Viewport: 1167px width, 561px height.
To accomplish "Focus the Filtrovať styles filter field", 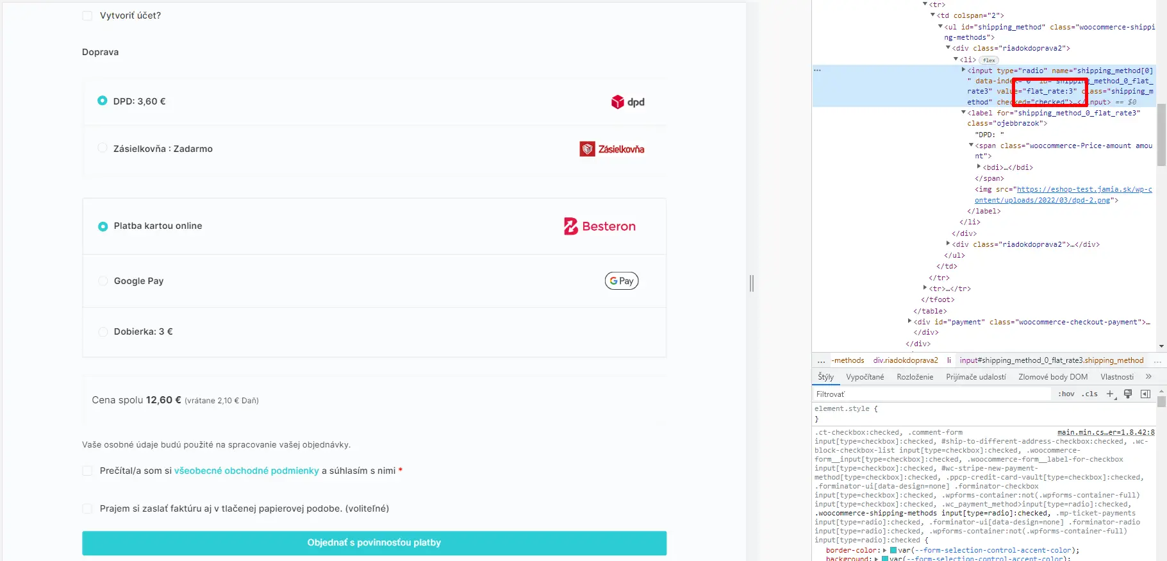I will click(x=932, y=394).
